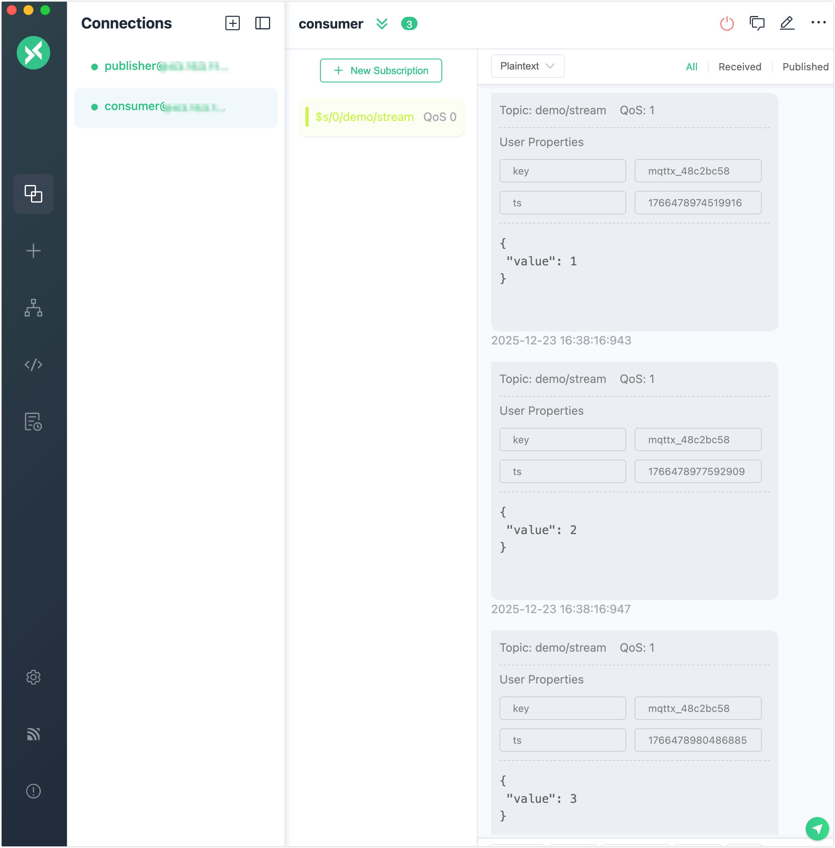Viewport: 835px width, 848px height.
Task: Click the edit connection pencil icon
Action: (787, 23)
